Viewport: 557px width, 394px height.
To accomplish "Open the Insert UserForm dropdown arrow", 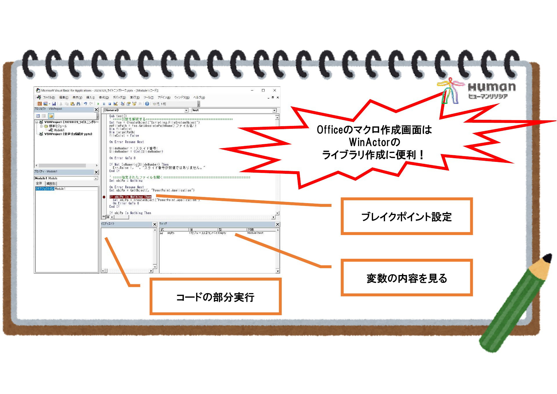I will [x=50, y=104].
